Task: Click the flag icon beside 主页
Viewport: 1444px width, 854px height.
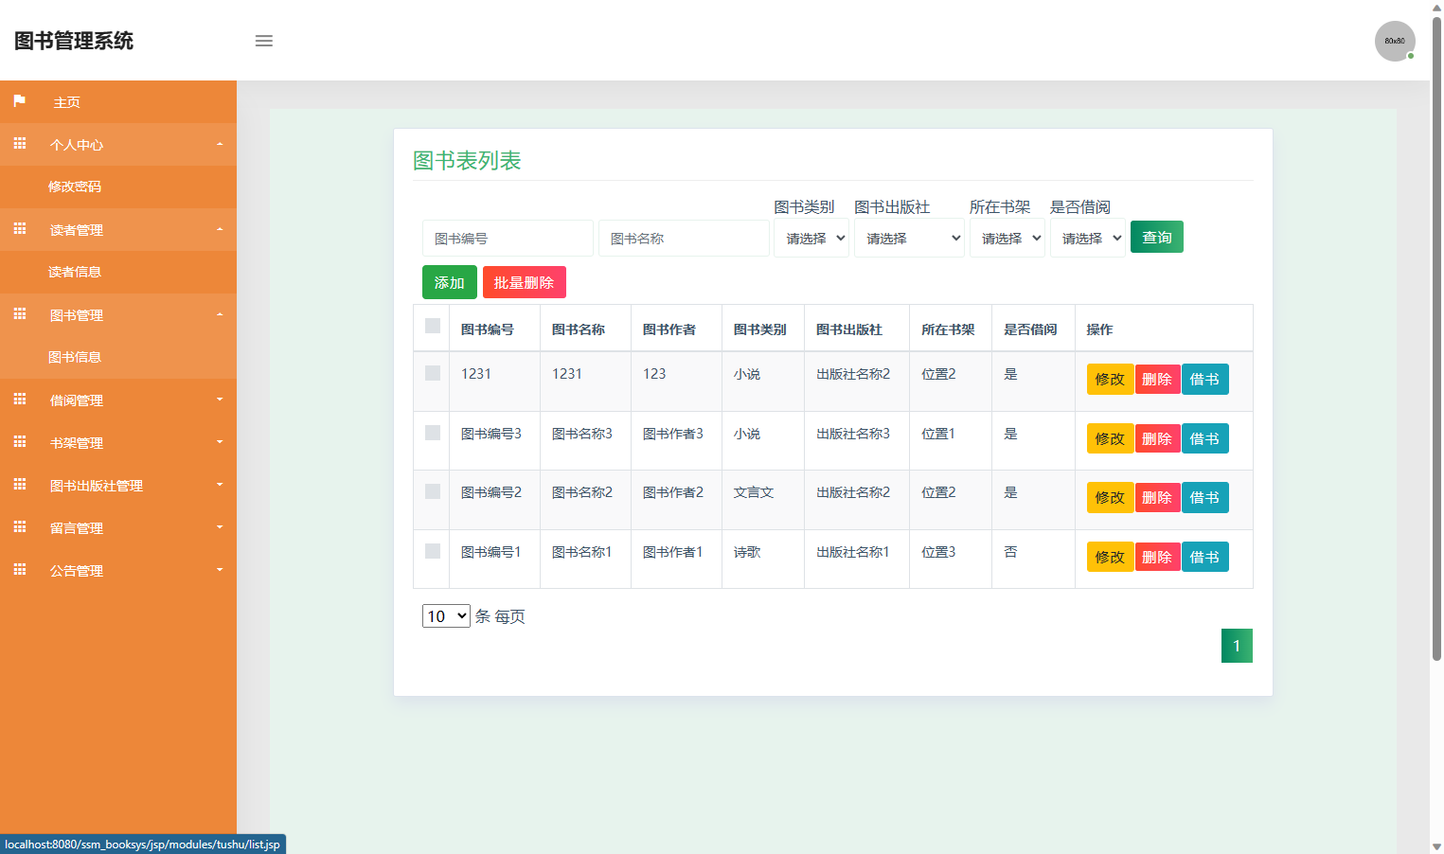Action: [x=19, y=101]
